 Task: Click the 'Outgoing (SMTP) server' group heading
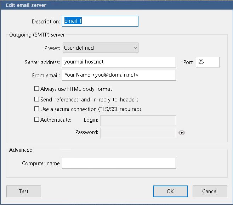tap(37, 34)
